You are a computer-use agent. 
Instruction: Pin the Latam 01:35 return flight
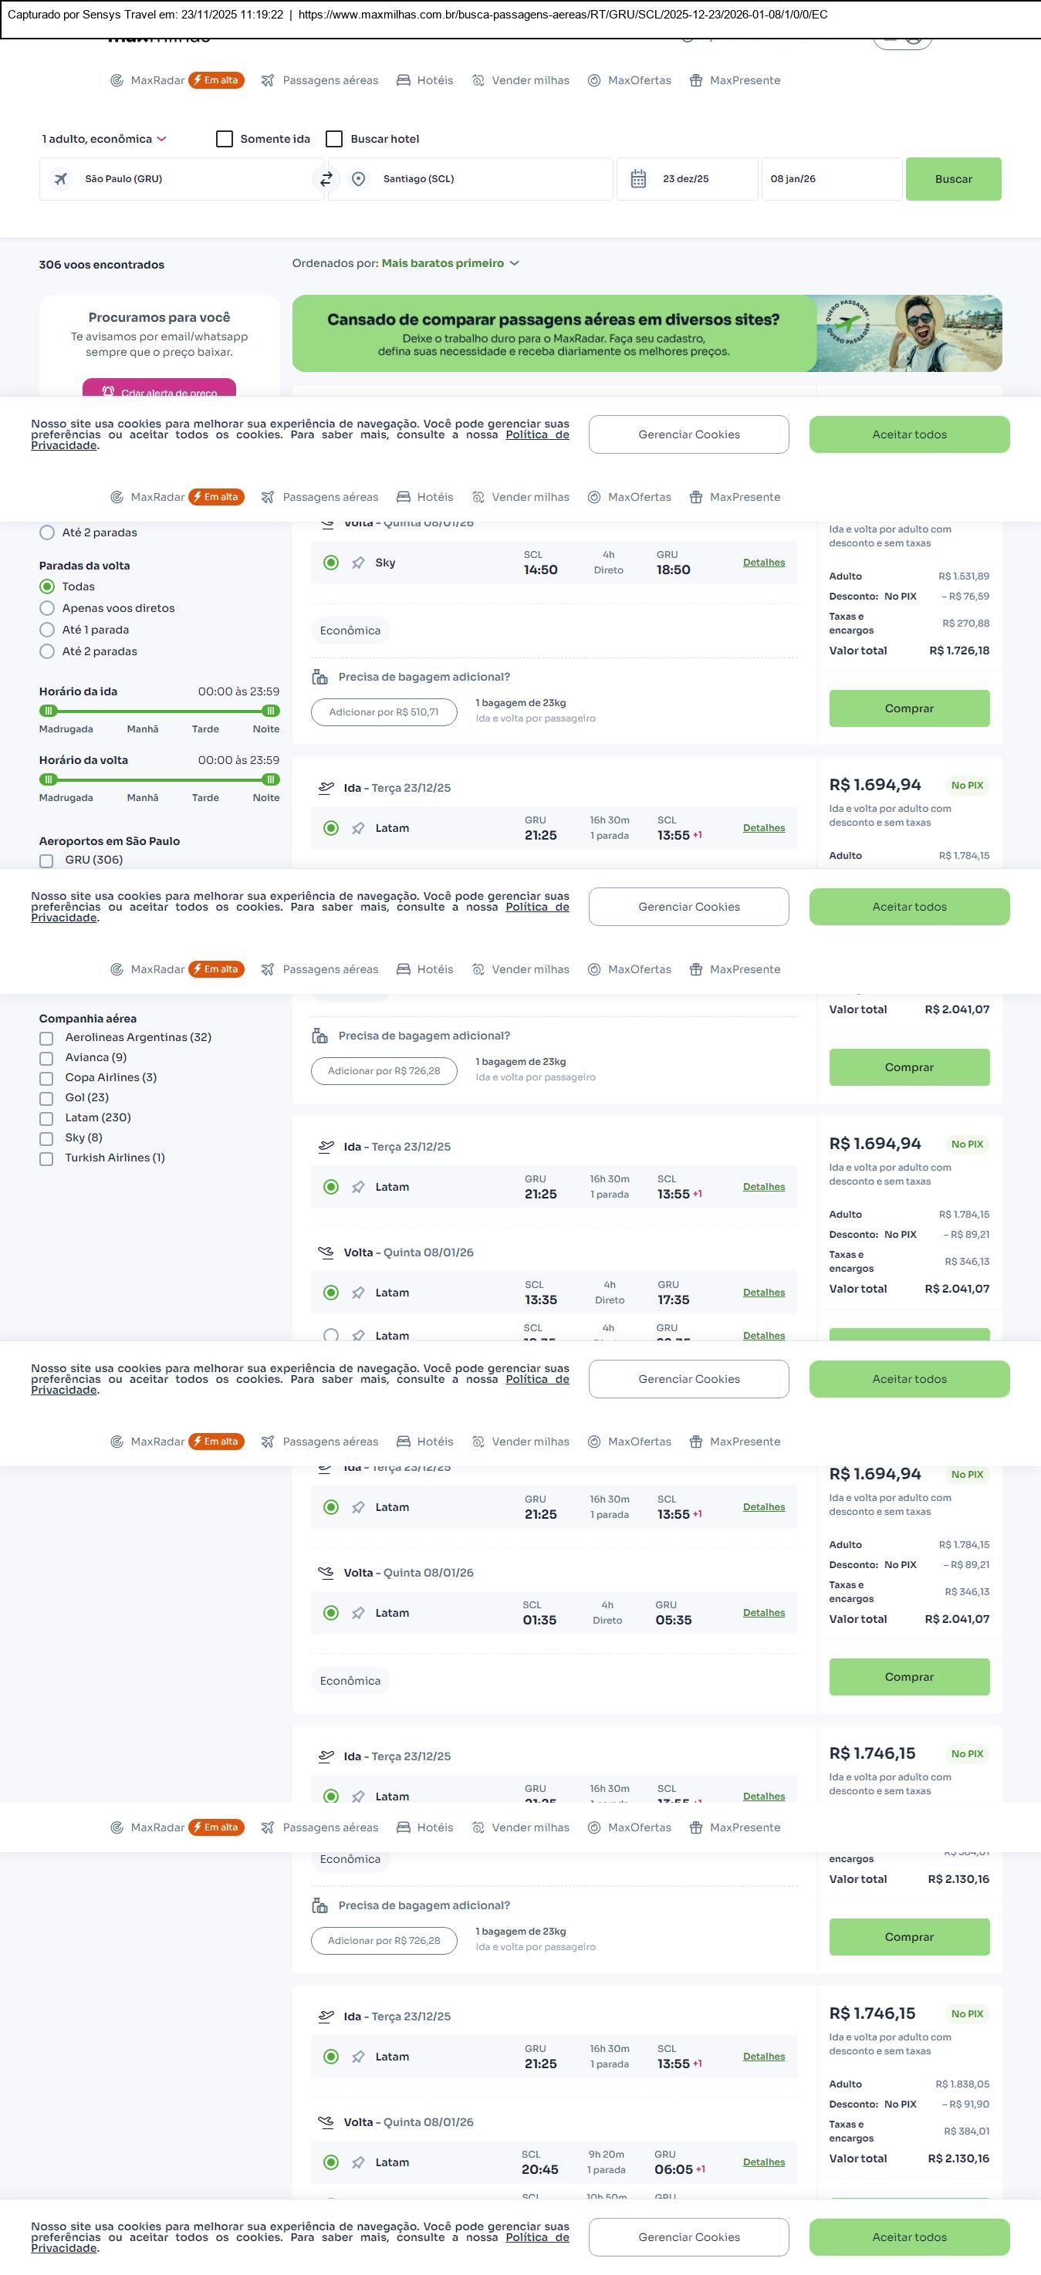pos(359,1614)
